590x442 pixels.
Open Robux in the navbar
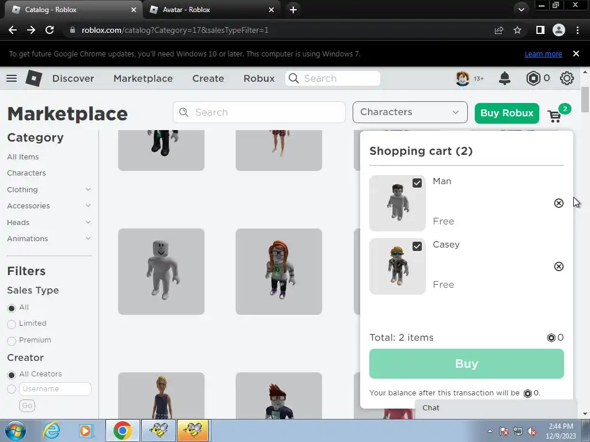[x=259, y=78]
